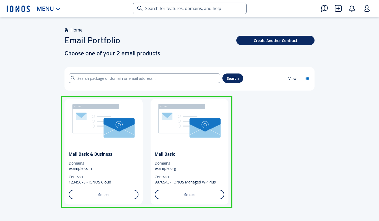Select the Mail Basic & Business product
The image size is (379, 221).
click(x=103, y=194)
